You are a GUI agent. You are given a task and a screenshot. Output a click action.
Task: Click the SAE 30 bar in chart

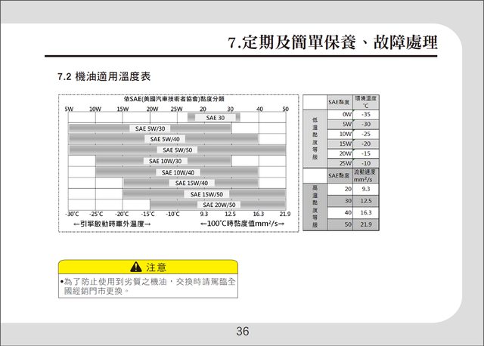[213, 118]
